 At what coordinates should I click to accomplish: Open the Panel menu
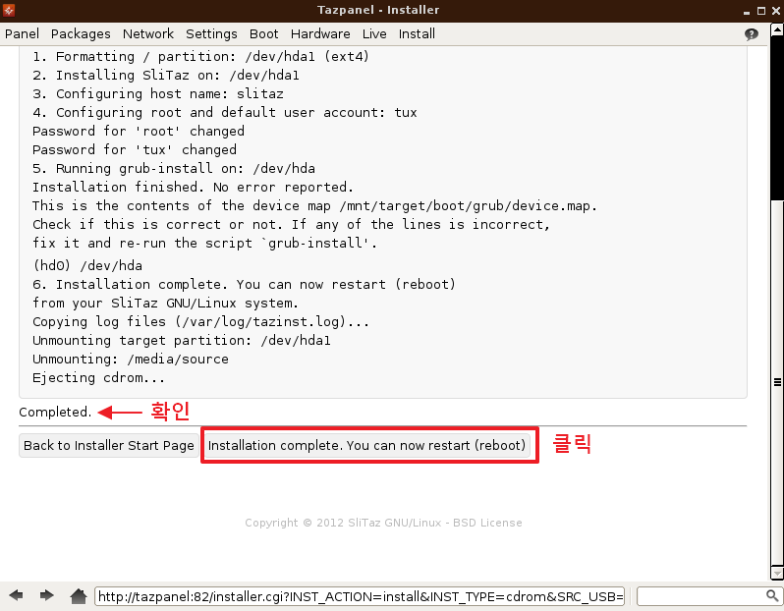[x=22, y=34]
